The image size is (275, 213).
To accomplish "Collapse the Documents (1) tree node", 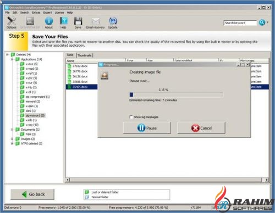I will [12, 130].
